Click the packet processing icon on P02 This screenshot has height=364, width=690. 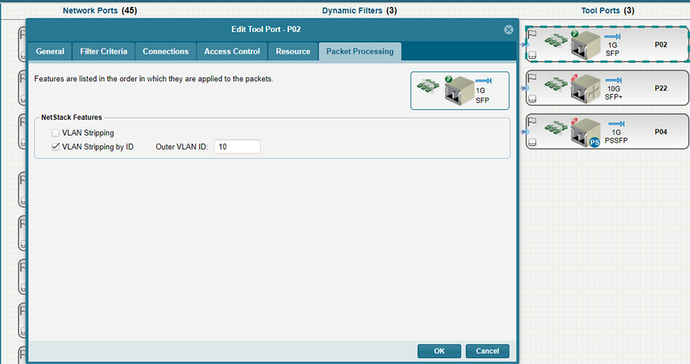(x=555, y=42)
